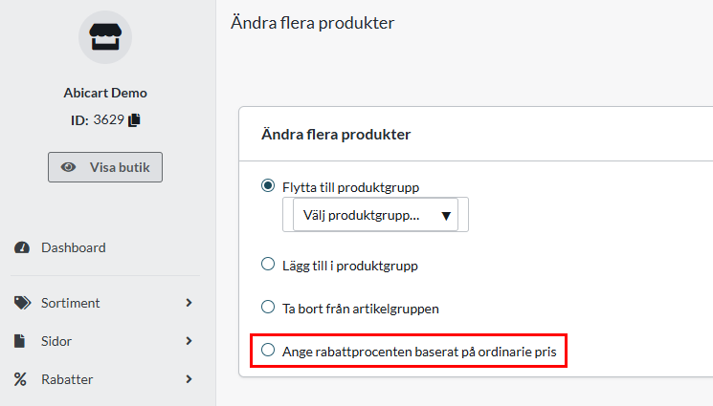
Task: Expand the Sortiment submenu chevron
Action: [x=189, y=303]
